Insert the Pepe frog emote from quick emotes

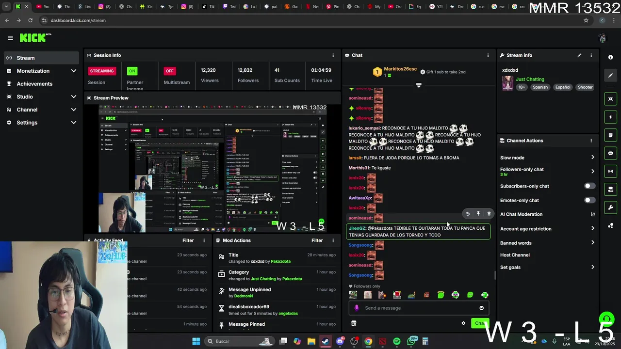[411, 295]
